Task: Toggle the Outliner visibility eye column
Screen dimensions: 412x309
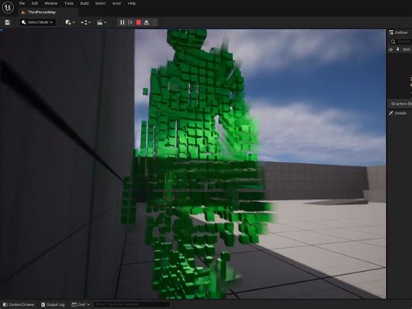Action: 391,49
